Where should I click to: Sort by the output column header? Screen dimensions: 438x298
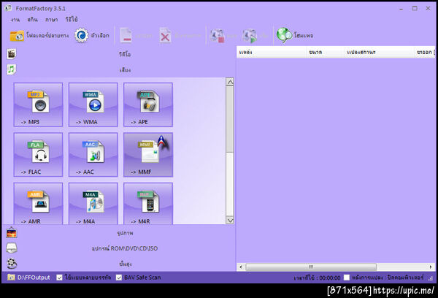[x=425, y=53]
